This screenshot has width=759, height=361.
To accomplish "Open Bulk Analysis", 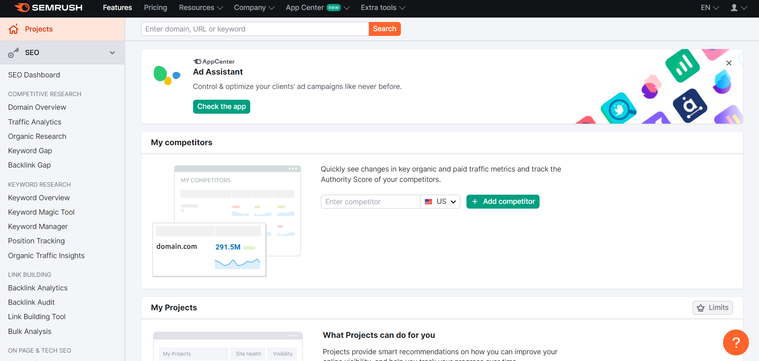I will (x=30, y=331).
